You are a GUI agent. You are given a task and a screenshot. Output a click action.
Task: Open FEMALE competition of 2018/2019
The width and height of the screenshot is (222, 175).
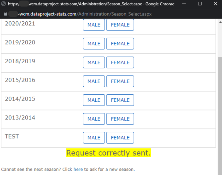pyautogui.click(x=120, y=62)
